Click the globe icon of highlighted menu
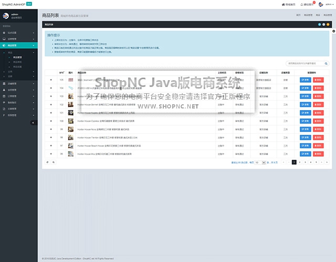 click(4, 46)
